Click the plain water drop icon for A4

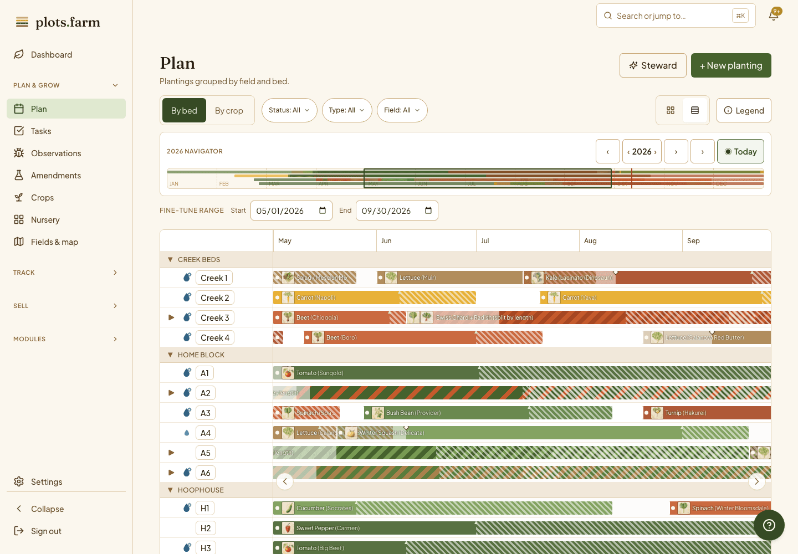tap(187, 433)
